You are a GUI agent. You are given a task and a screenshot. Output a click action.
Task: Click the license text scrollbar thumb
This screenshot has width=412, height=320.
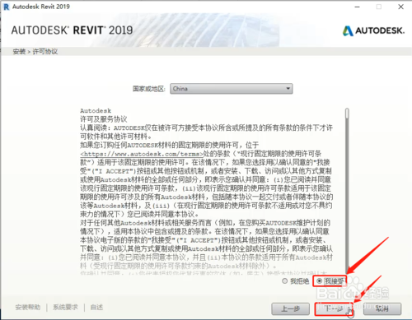click(x=347, y=114)
